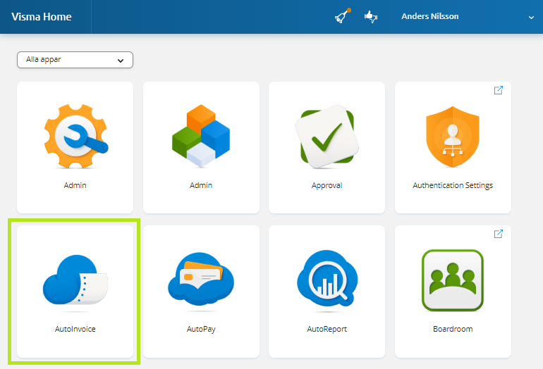This screenshot has height=369, width=543.
Task: Click the Authentication Settings label text
Action: 453,186
